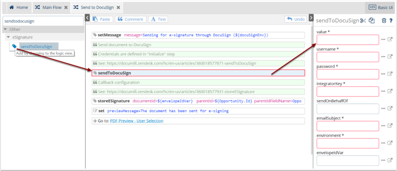The height and width of the screenshot is (171, 397).
Task: Click the Paste button
Action: (102, 19)
